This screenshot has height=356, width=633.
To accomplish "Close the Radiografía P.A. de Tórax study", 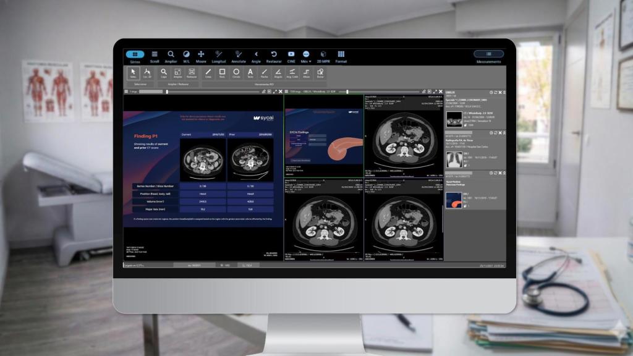I will (500, 132).
